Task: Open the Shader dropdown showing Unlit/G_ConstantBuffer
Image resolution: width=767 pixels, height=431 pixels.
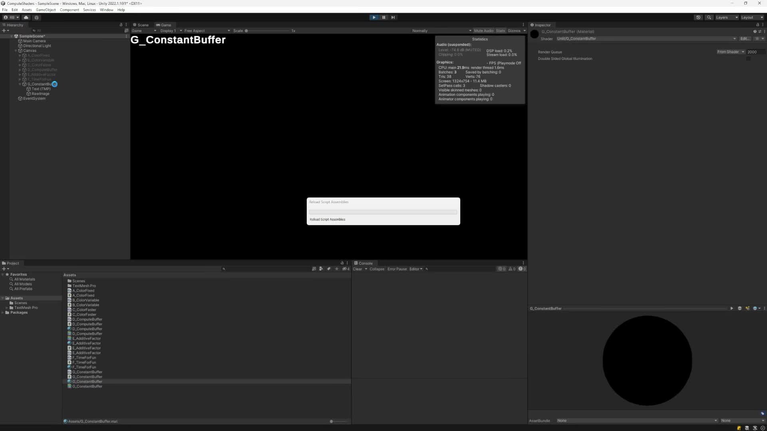Action: (x=645, y=38)
